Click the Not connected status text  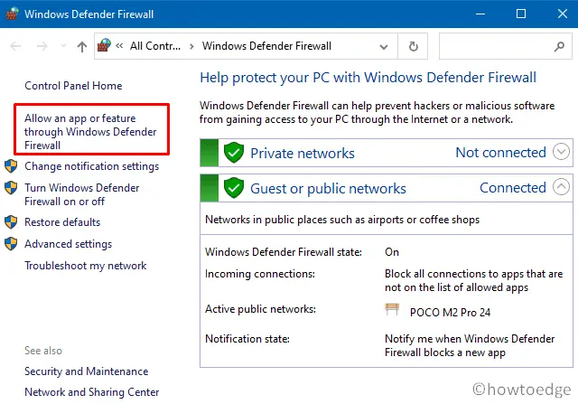click(x=500, y=153)
